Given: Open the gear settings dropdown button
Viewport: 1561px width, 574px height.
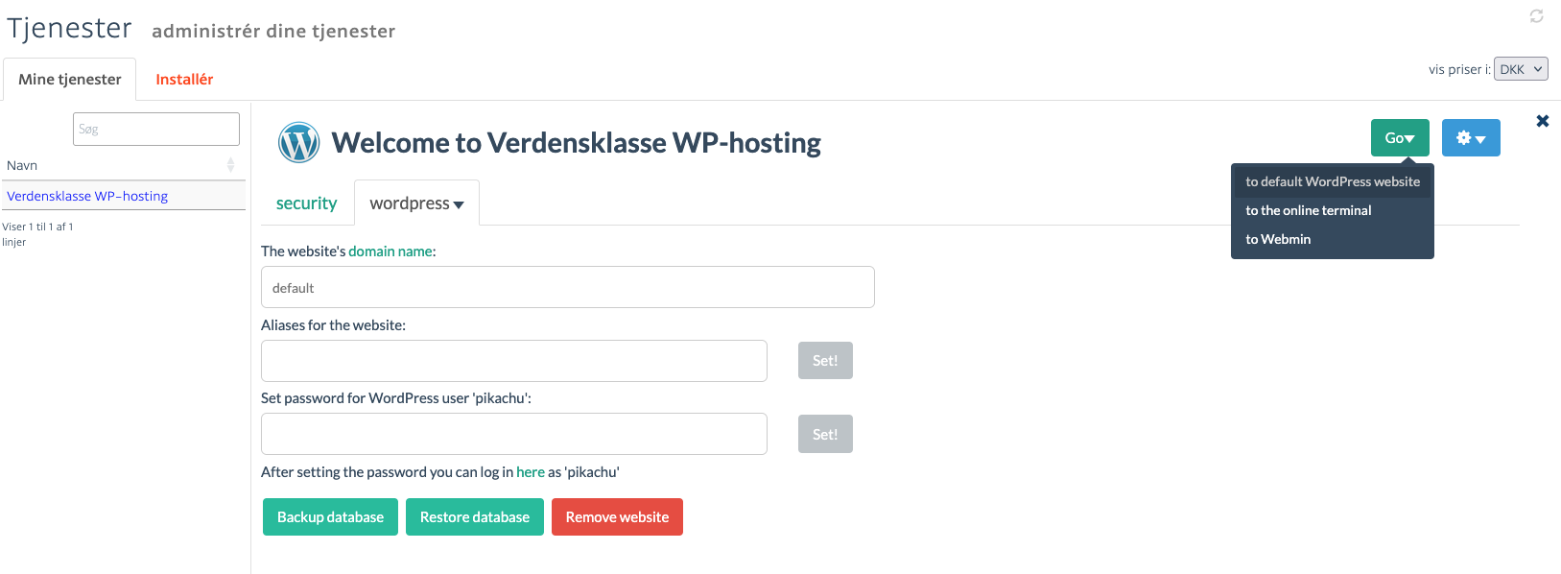Looking at the screenshot, I should click(1471, 137).
